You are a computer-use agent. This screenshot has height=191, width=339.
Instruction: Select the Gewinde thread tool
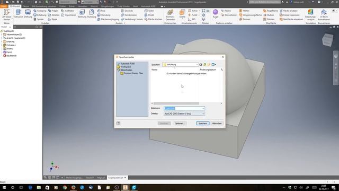coord(127,11)
